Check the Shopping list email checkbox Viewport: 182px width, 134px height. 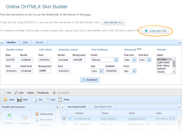64,129
